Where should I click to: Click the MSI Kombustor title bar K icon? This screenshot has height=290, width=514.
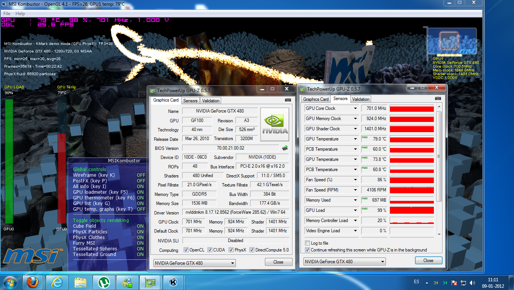3,4
